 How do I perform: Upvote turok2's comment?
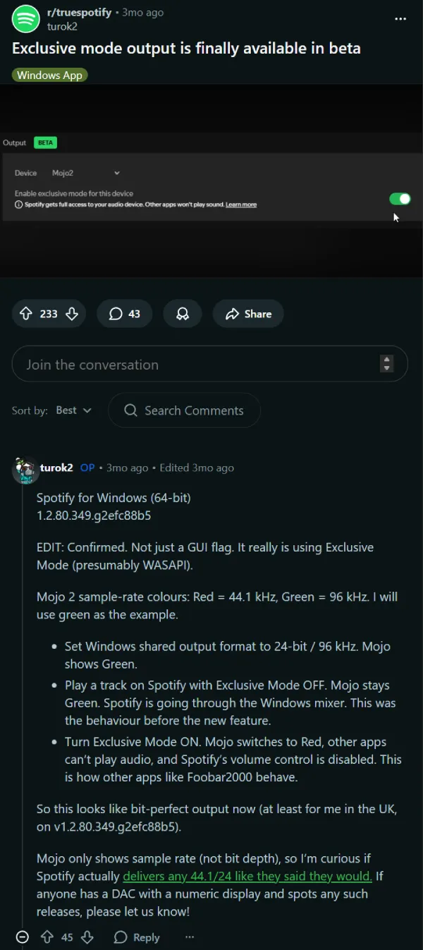(47, 937)
